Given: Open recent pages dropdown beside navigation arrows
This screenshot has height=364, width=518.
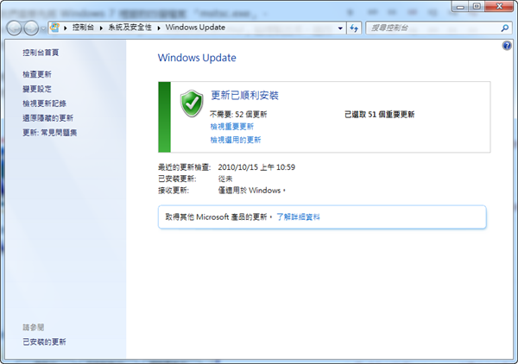Looking at the screenshot, I should [x=43, y=28].
